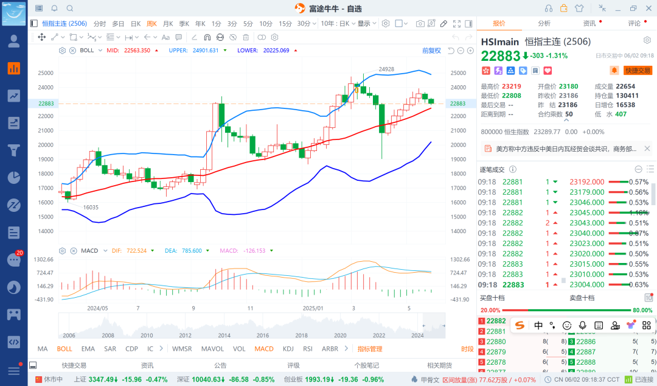657x386 pixels.
Task: Open 指标管理 indicator management
Action: 370,349
